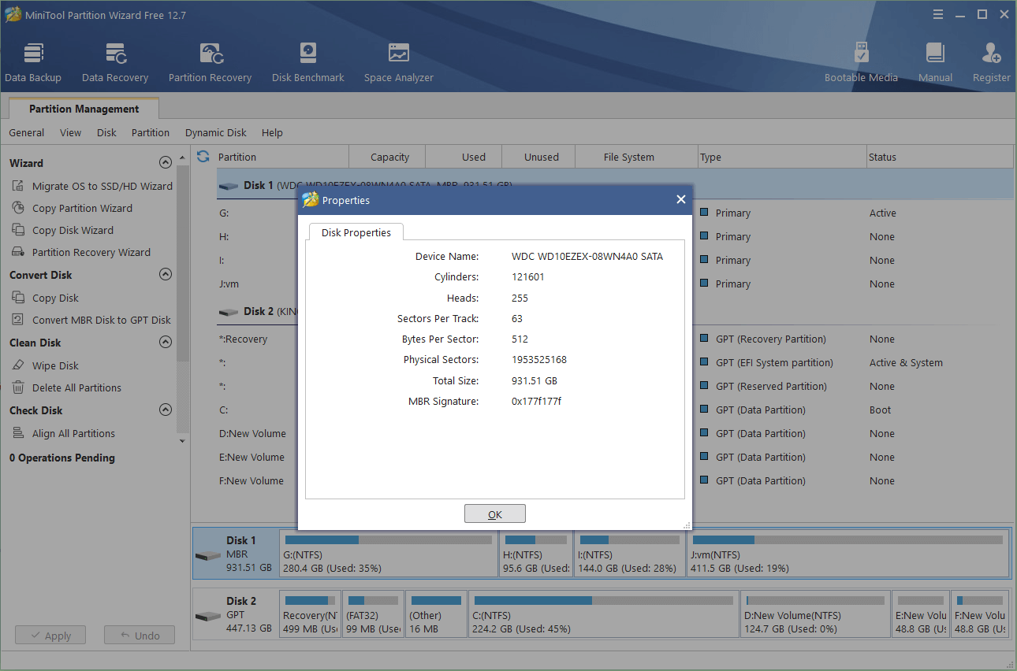Select the D:New Volume(NTFS) block in the disk map
The height and width of the screenshot is (671, 1017).
coord(815,614)
